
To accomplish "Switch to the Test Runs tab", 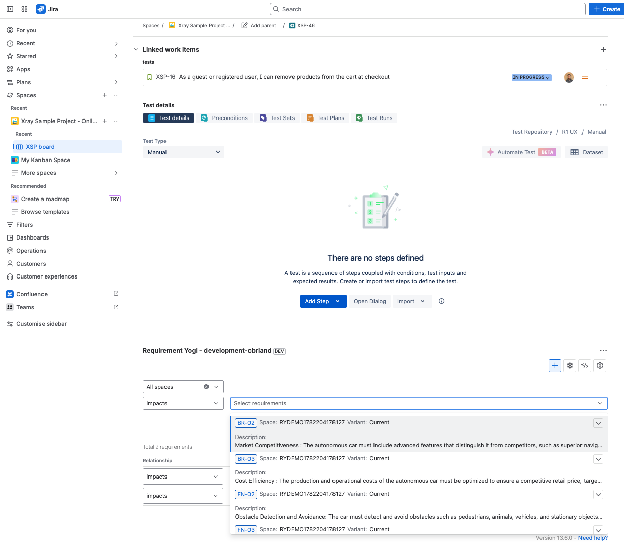I will pyautogui.click(x=374, y=118).
